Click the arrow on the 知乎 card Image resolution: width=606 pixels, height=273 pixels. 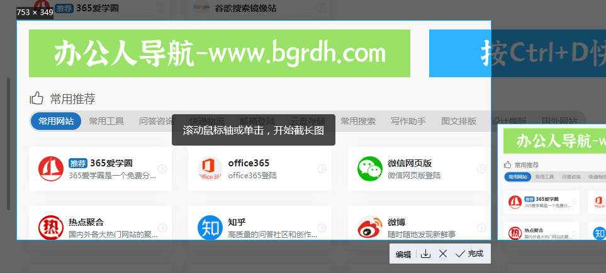[x=322, y=228]
